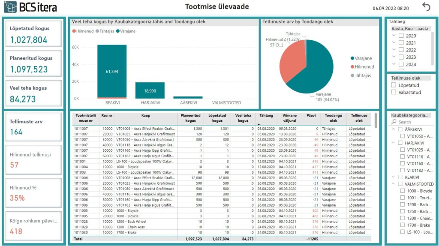Screen dimensions: 439x246
Task: Check the ÄÄREKIVI category checkbox
Action: click(x=400, y=129)
